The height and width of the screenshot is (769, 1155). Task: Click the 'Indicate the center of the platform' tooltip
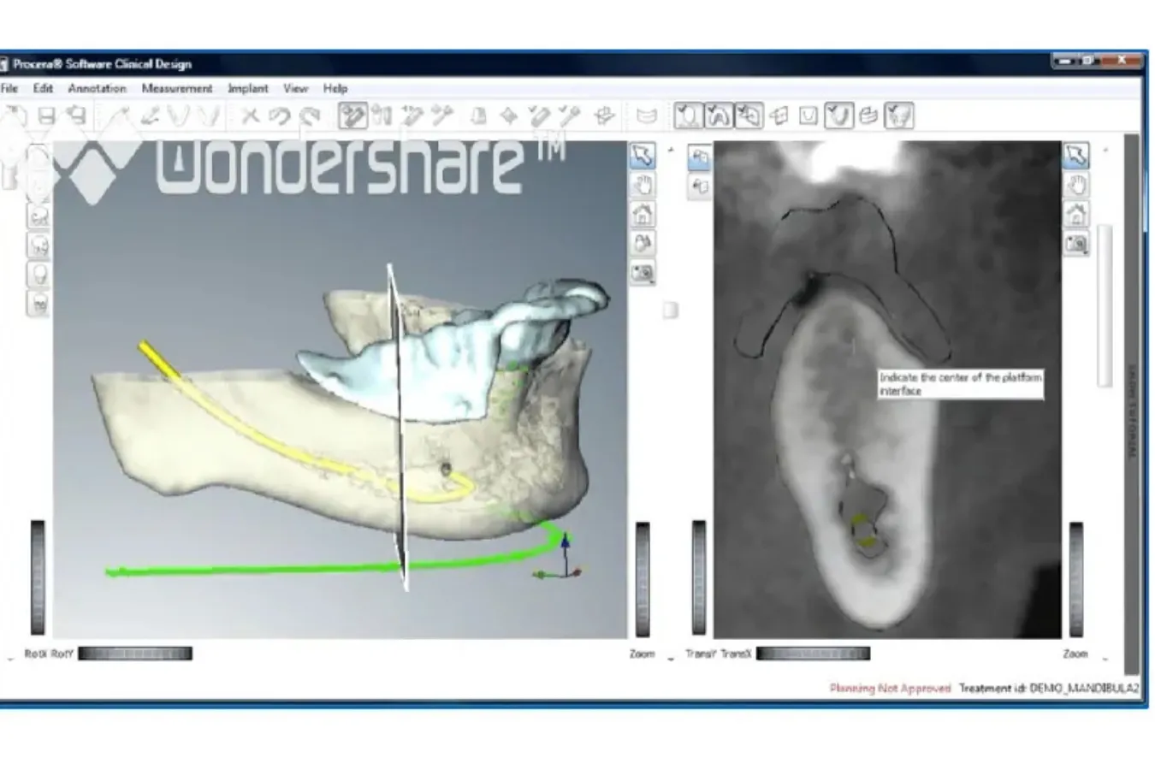961,384
